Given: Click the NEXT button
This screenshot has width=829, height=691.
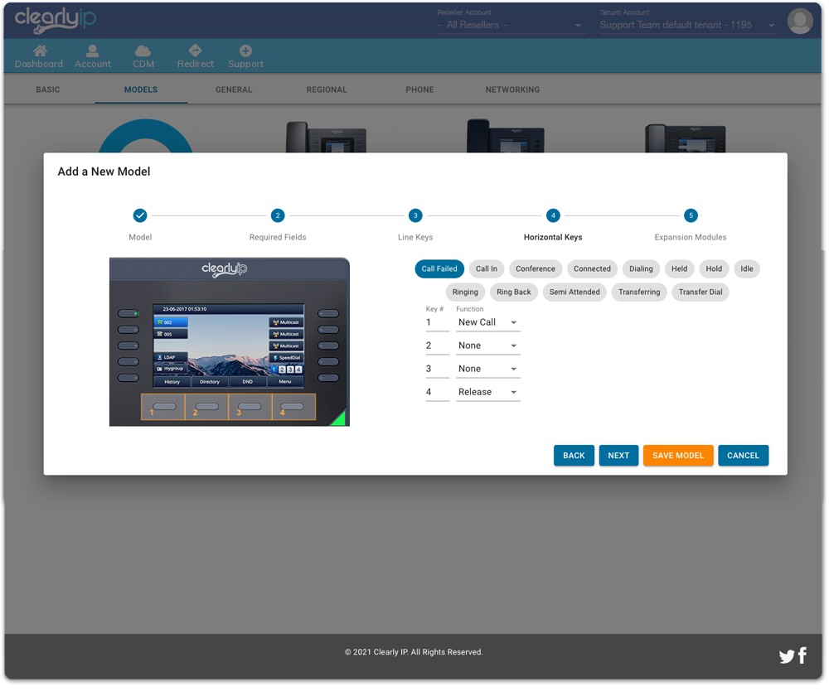Looking at the screenshot, I should pos(618,456).
